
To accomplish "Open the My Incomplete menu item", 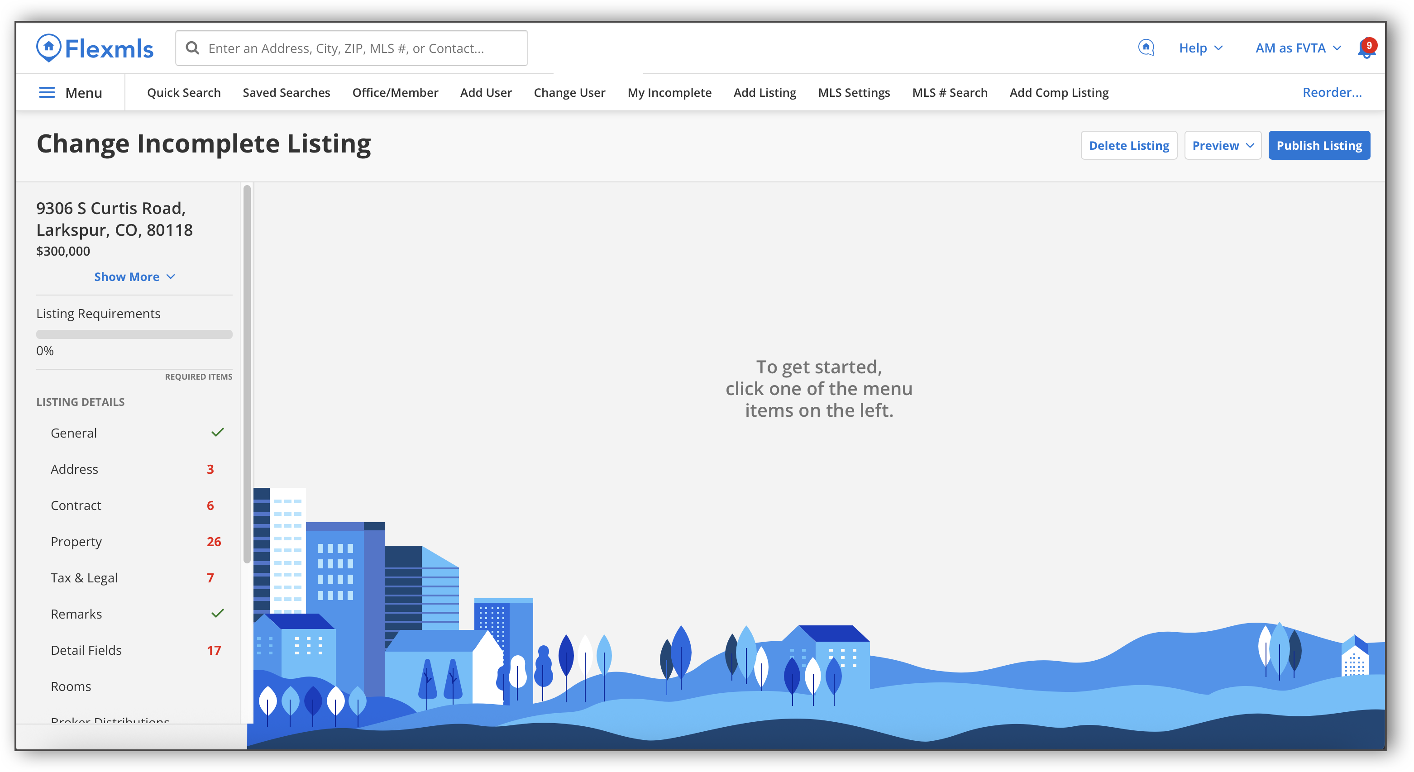I will (x=669, y=93).
